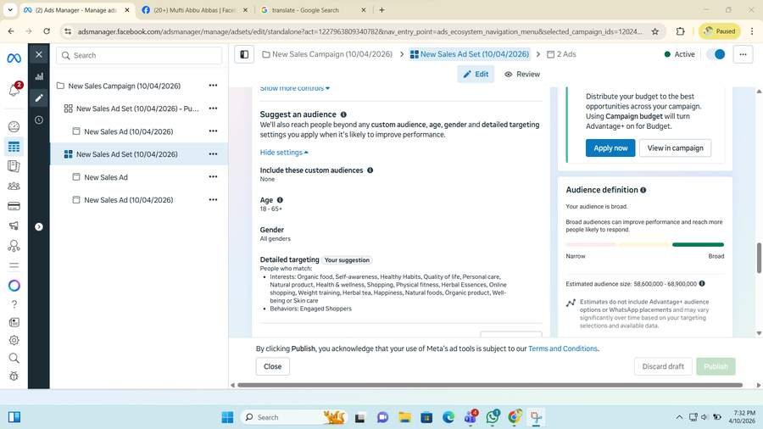Open the top-right three-dot more menu
The height and width of the screenshot is (429, 763).
743,54
